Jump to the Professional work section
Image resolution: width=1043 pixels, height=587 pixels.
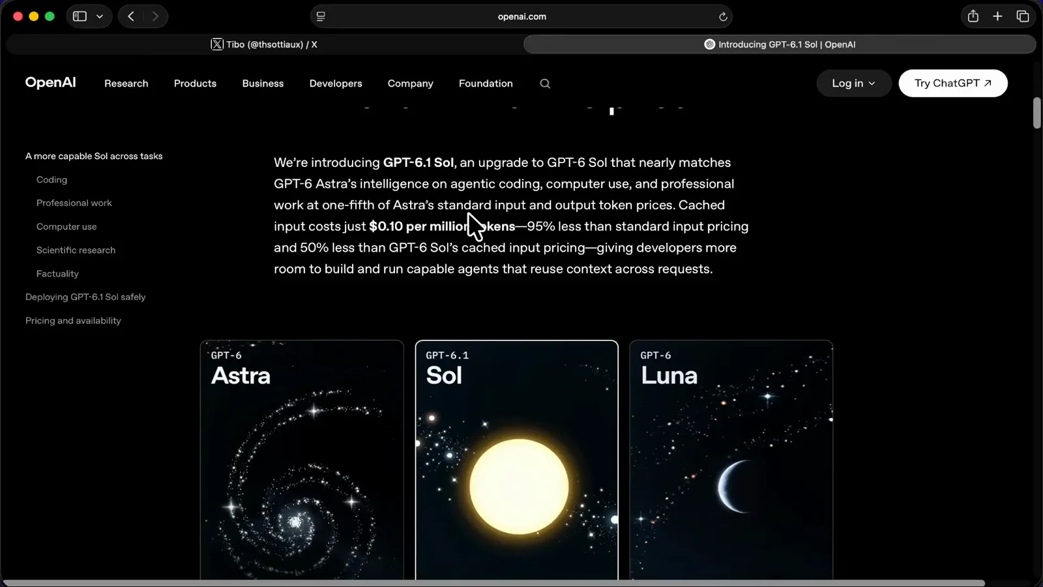[74, 203]
